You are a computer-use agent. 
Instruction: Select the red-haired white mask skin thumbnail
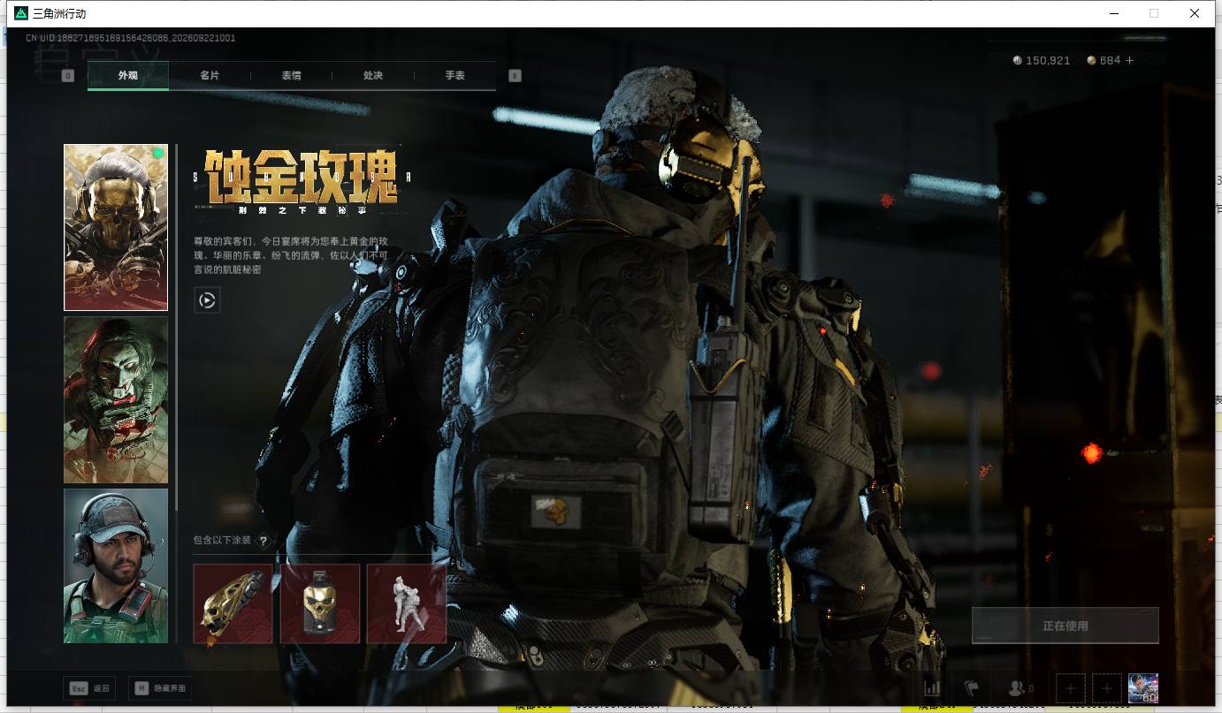(116, 400)
